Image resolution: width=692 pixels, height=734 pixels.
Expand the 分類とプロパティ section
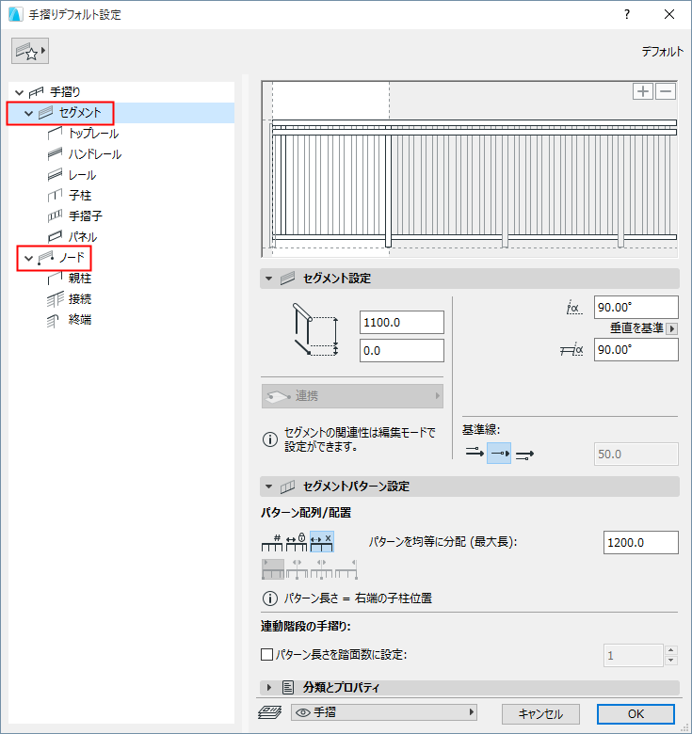coord(268,688)
